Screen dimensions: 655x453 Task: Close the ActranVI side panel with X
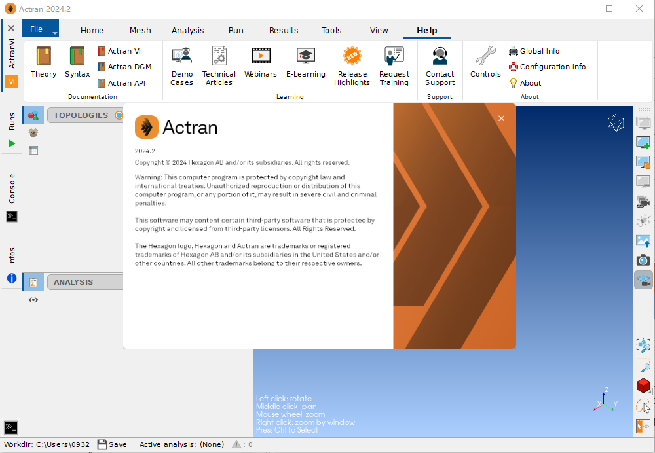coord(11,28)
